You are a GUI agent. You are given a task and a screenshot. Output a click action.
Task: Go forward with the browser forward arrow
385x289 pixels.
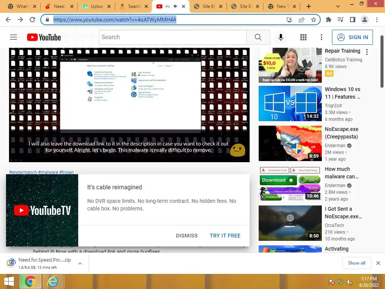(20, 20)
